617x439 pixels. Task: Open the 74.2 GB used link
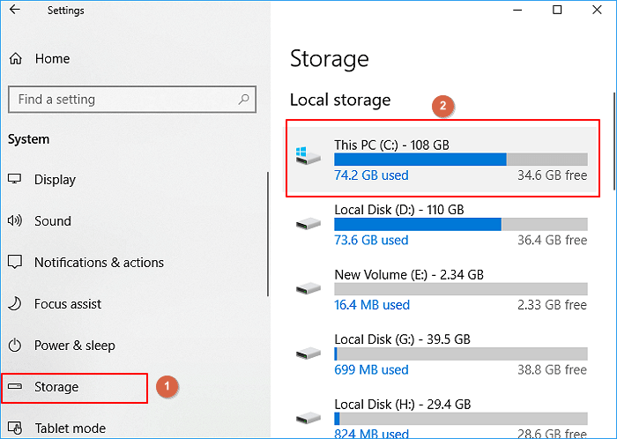pos(371,175)
